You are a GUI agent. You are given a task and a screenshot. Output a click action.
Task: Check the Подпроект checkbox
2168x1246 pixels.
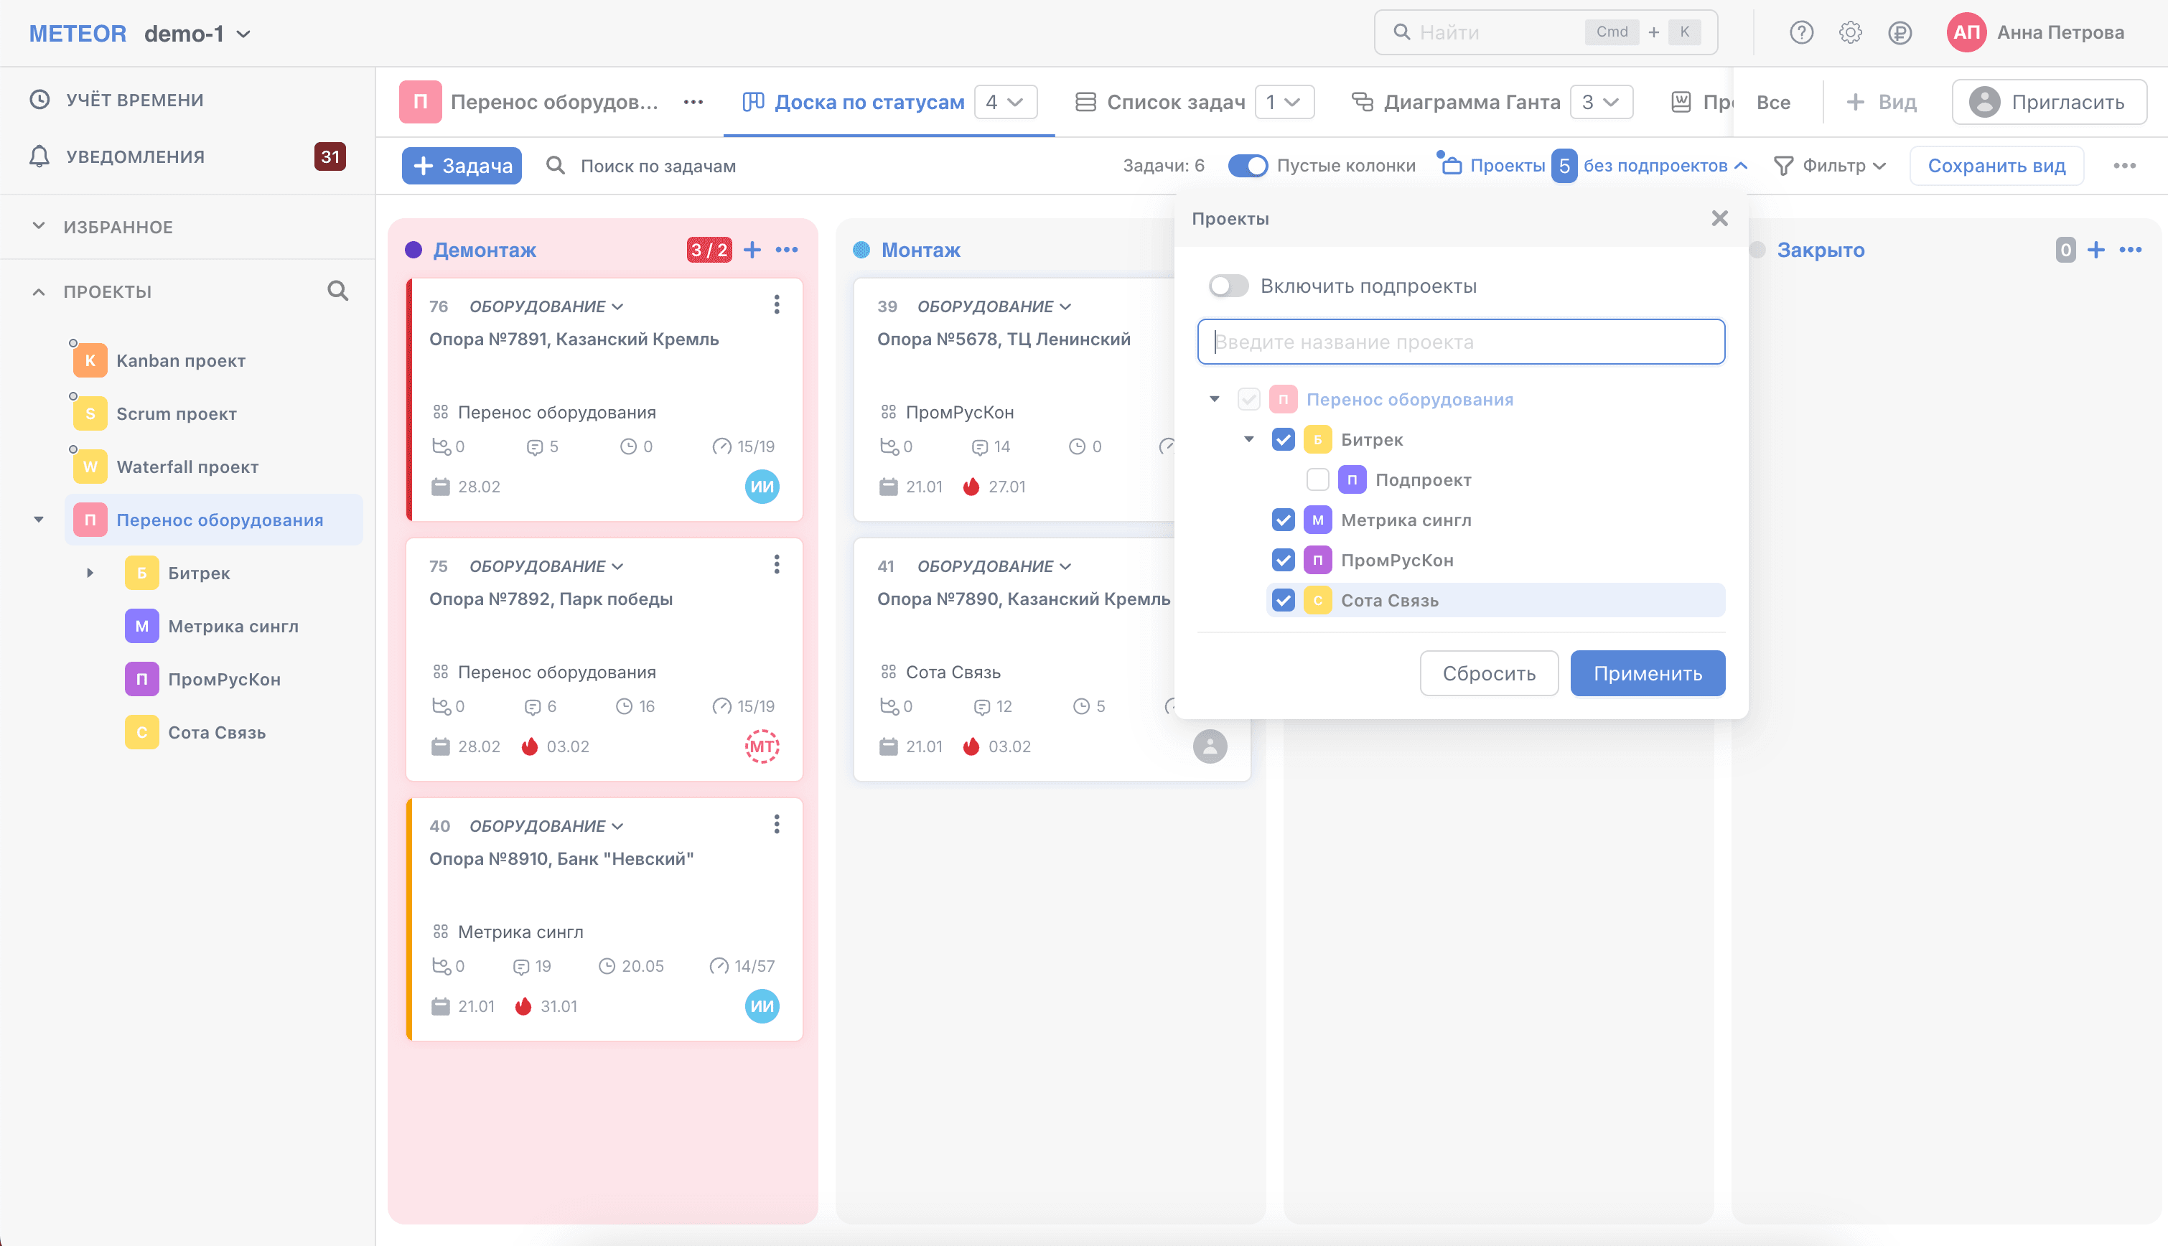[1317, 480]
